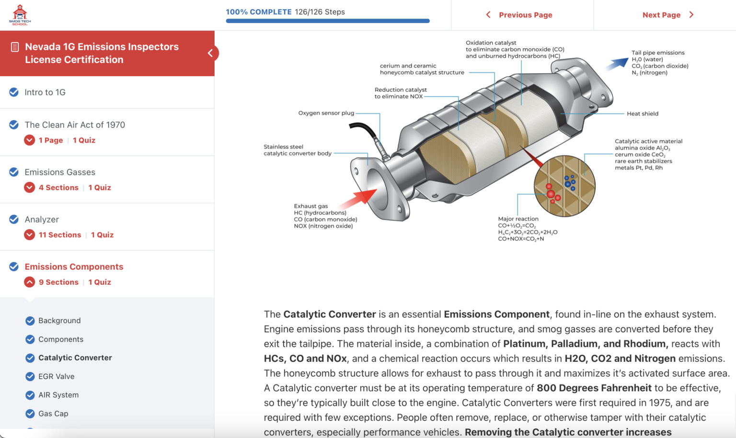Open the Emissions Gasses 1 Quiz link
This screenshot has width=736, height=438.
click(x=100, y=188)
